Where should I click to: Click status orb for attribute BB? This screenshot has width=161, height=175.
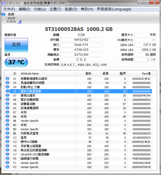7,121
